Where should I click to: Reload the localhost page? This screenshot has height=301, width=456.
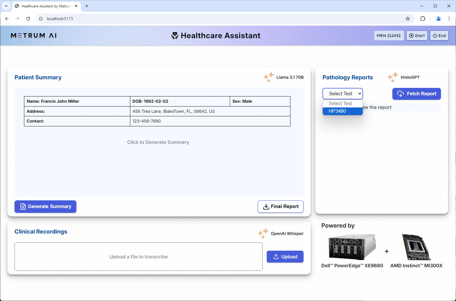[x=28, y=19]
